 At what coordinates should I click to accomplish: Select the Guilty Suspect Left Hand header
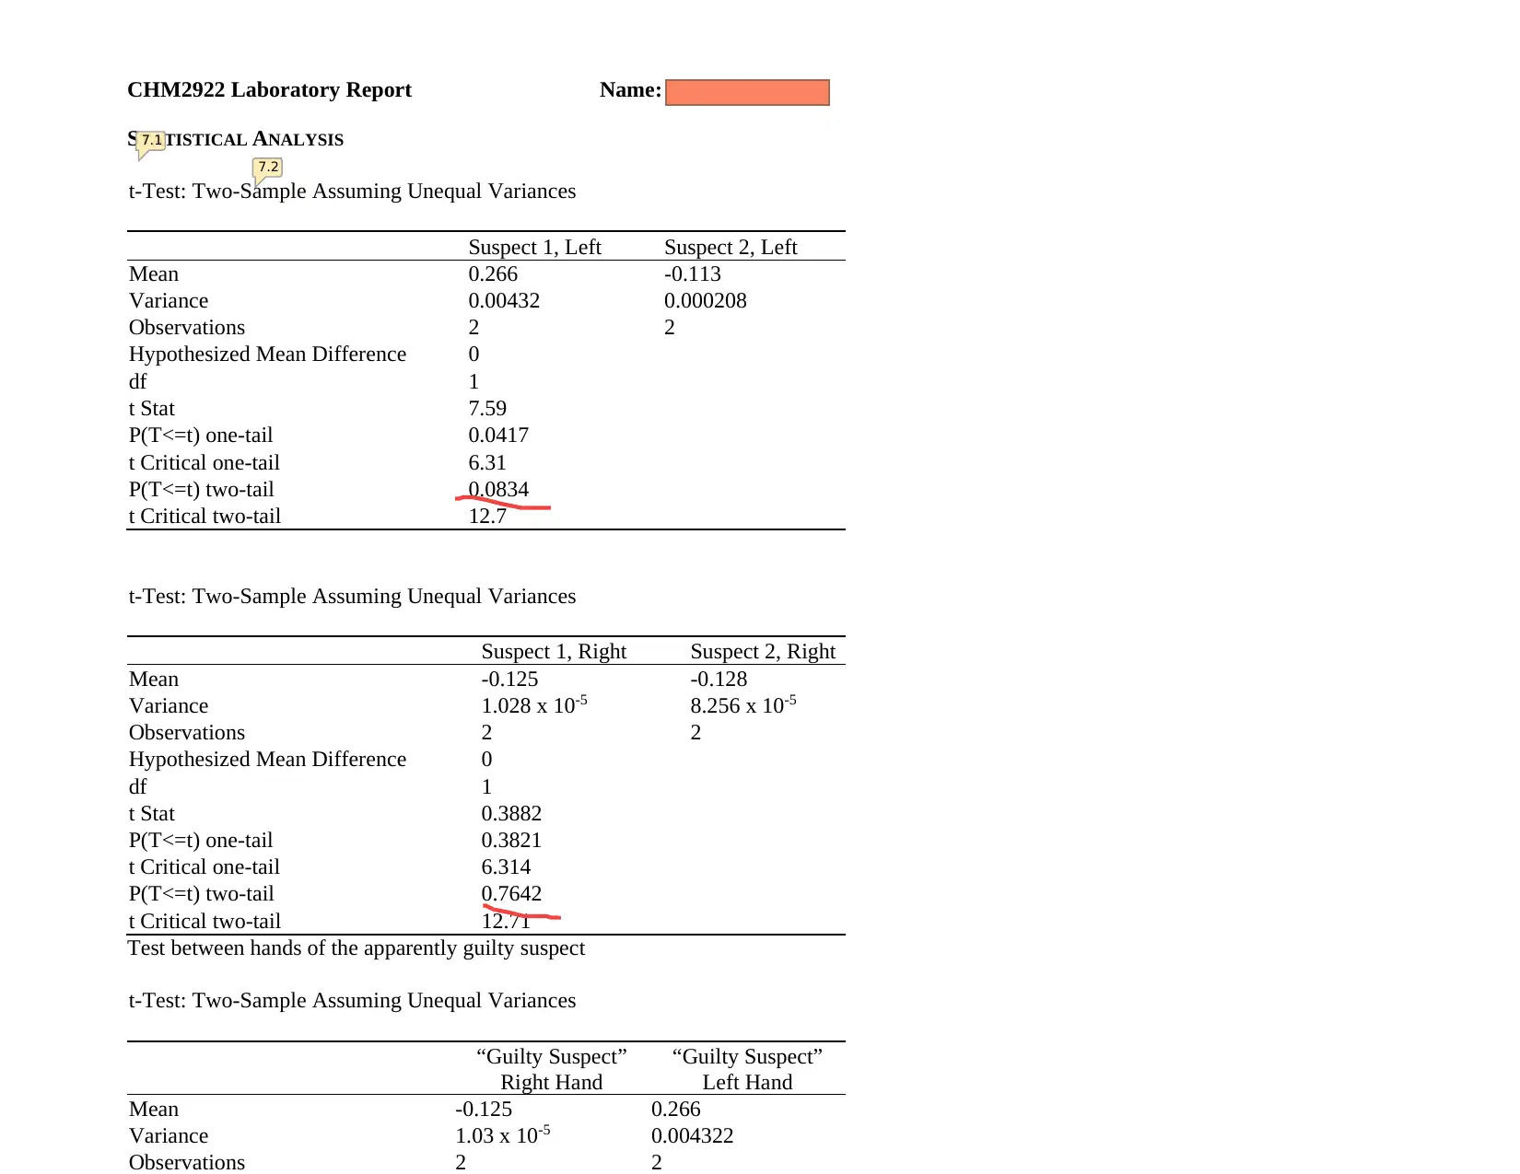click(x=747, y=1070)
